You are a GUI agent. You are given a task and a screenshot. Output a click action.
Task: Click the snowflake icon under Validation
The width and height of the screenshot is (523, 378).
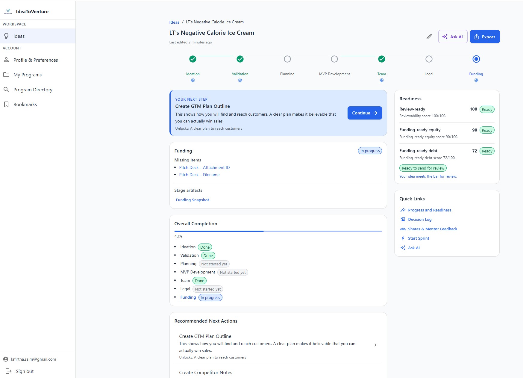[x=240, y=80]
